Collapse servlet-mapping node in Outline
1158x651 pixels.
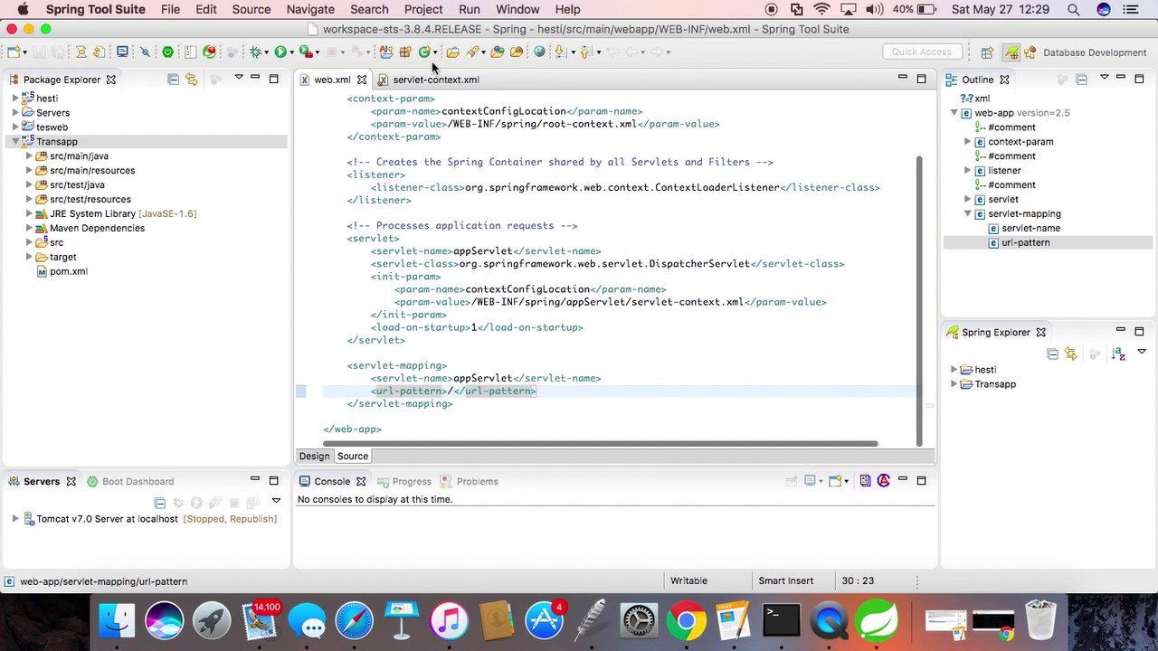967,214
